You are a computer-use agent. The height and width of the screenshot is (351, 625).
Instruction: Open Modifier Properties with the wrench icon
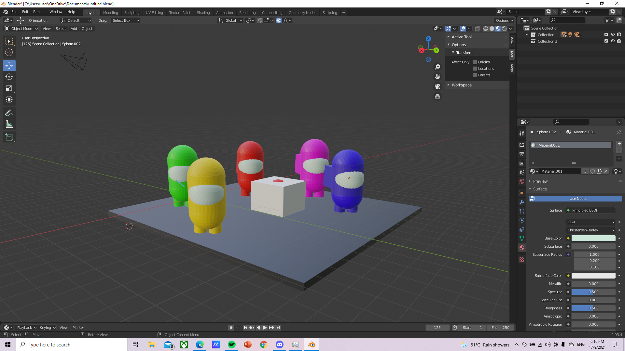[x=521, y=202]
